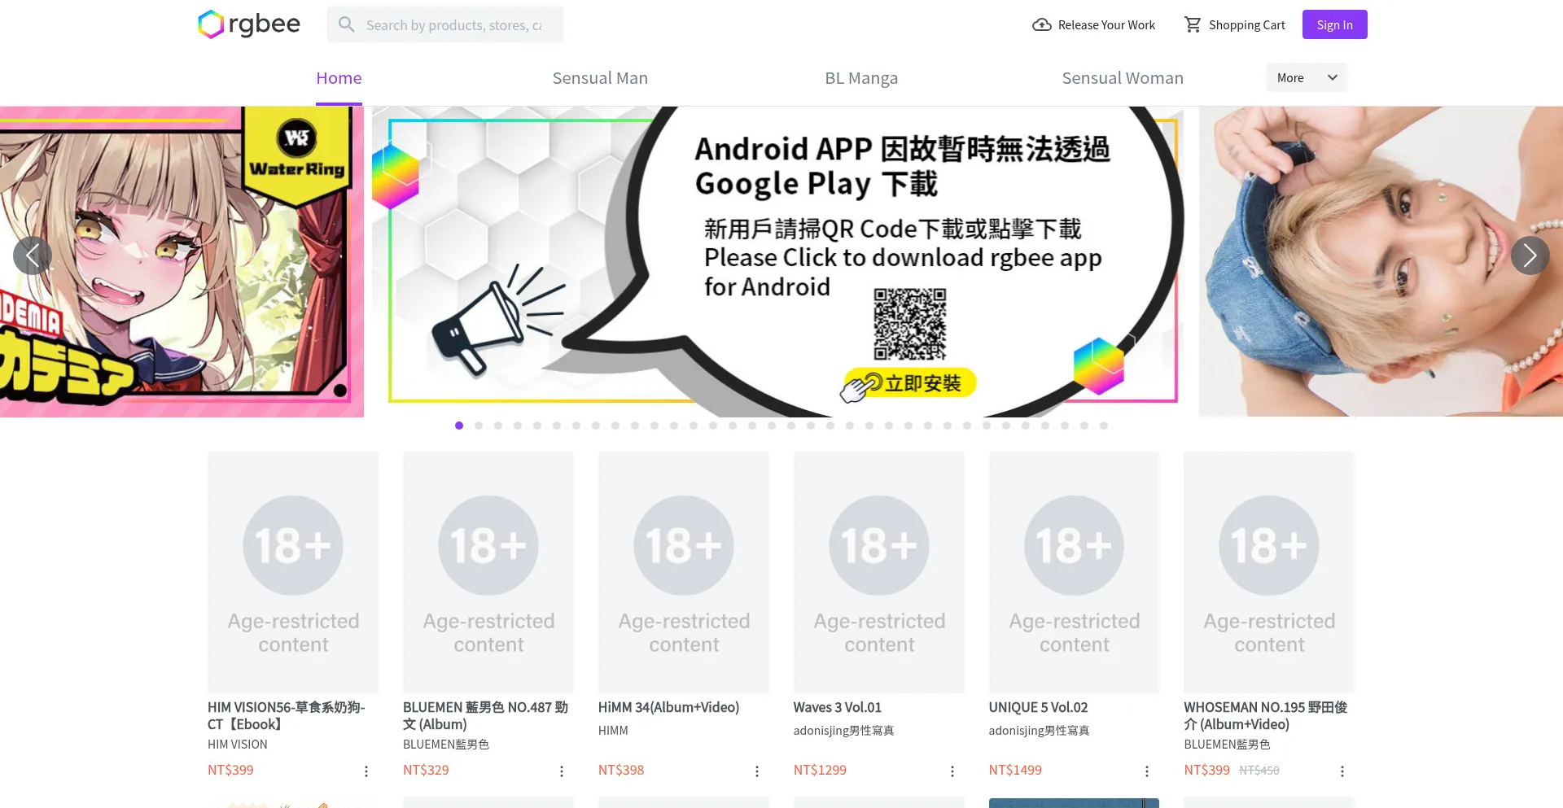Open options menu for BLUEMEN NO.487 product

(562, 771)
